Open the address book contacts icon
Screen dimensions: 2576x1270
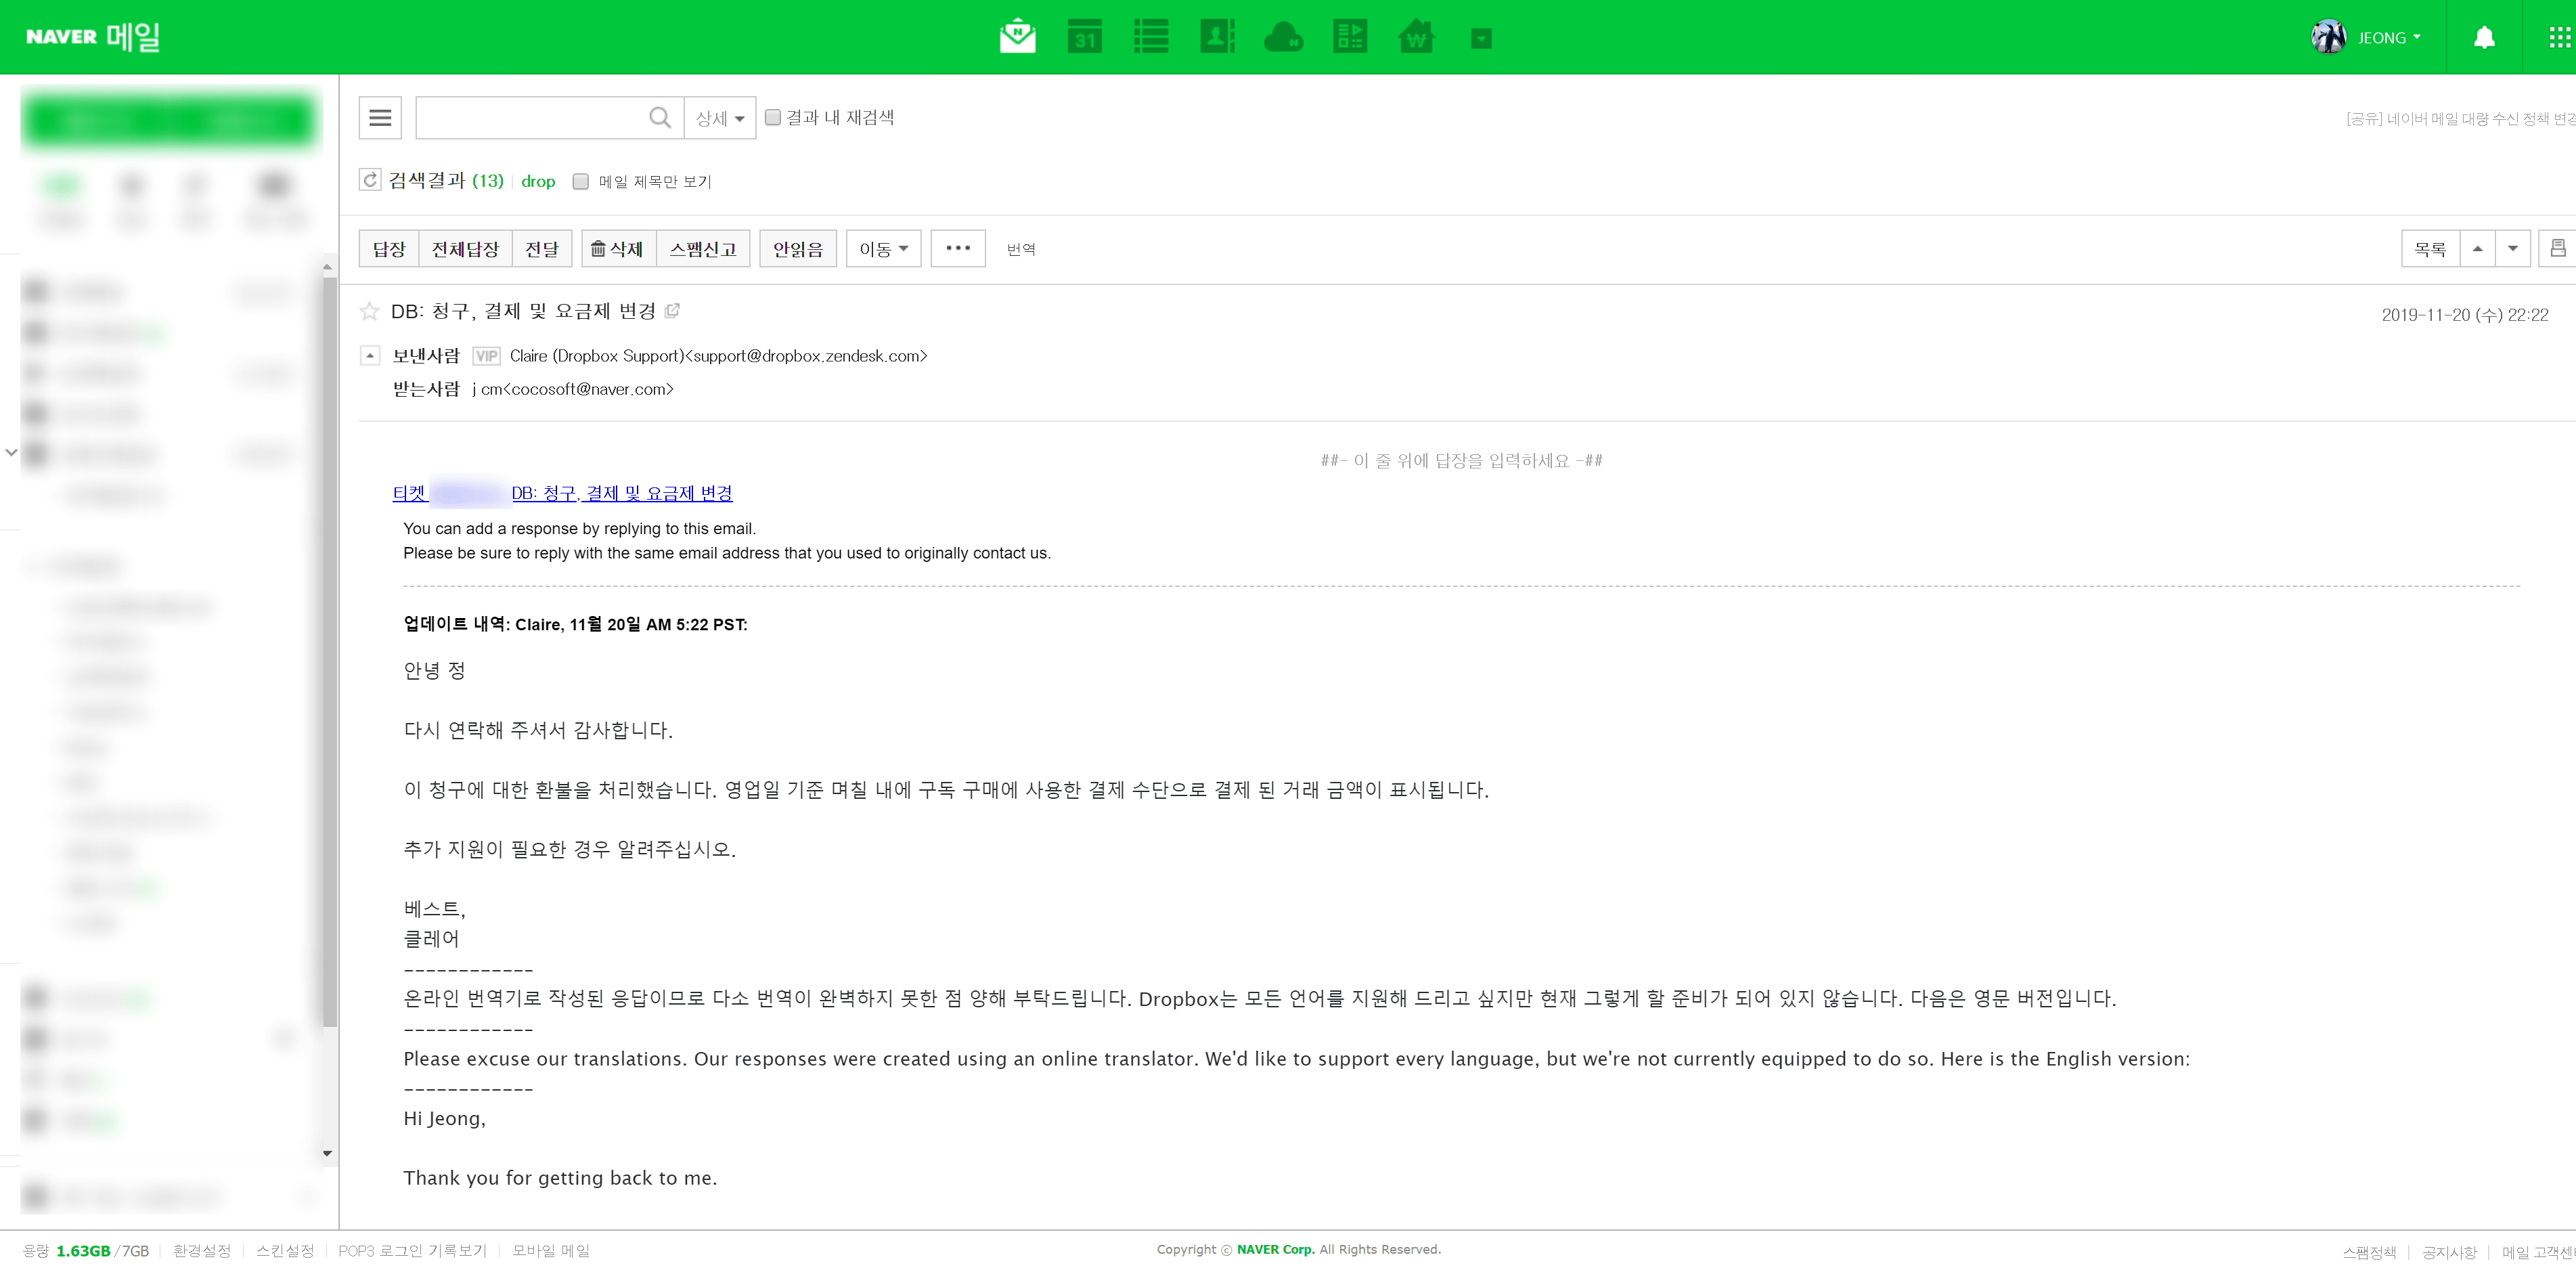click(x=1217, y=37)
